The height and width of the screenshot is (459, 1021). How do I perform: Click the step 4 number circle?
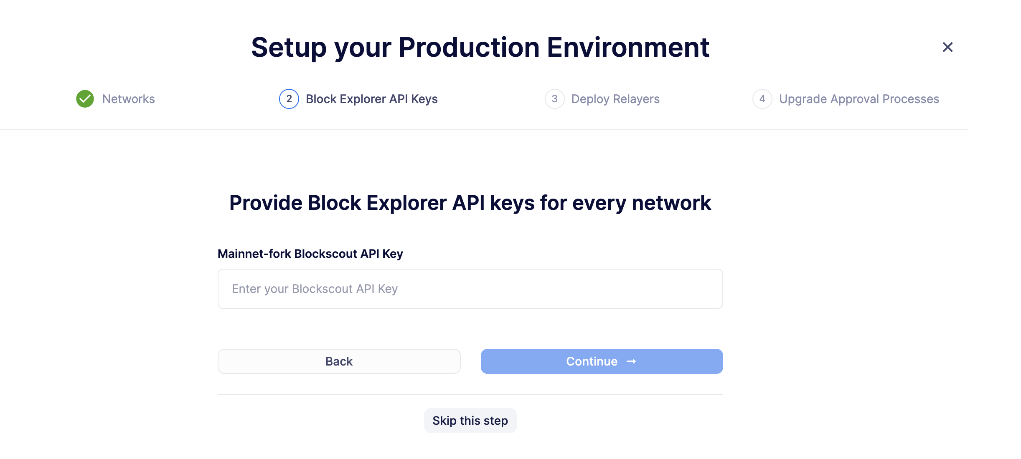point(762,99)
